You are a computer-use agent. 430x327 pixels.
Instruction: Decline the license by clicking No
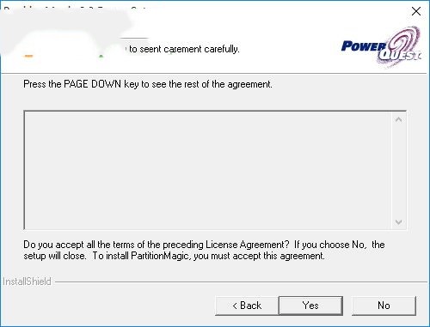coord(384,306)
